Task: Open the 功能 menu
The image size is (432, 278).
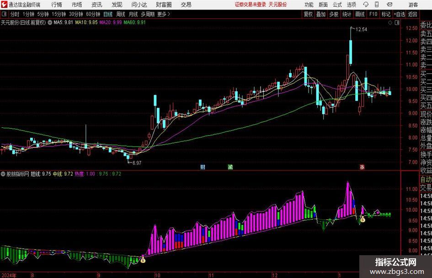Action: tap(309, 5)
